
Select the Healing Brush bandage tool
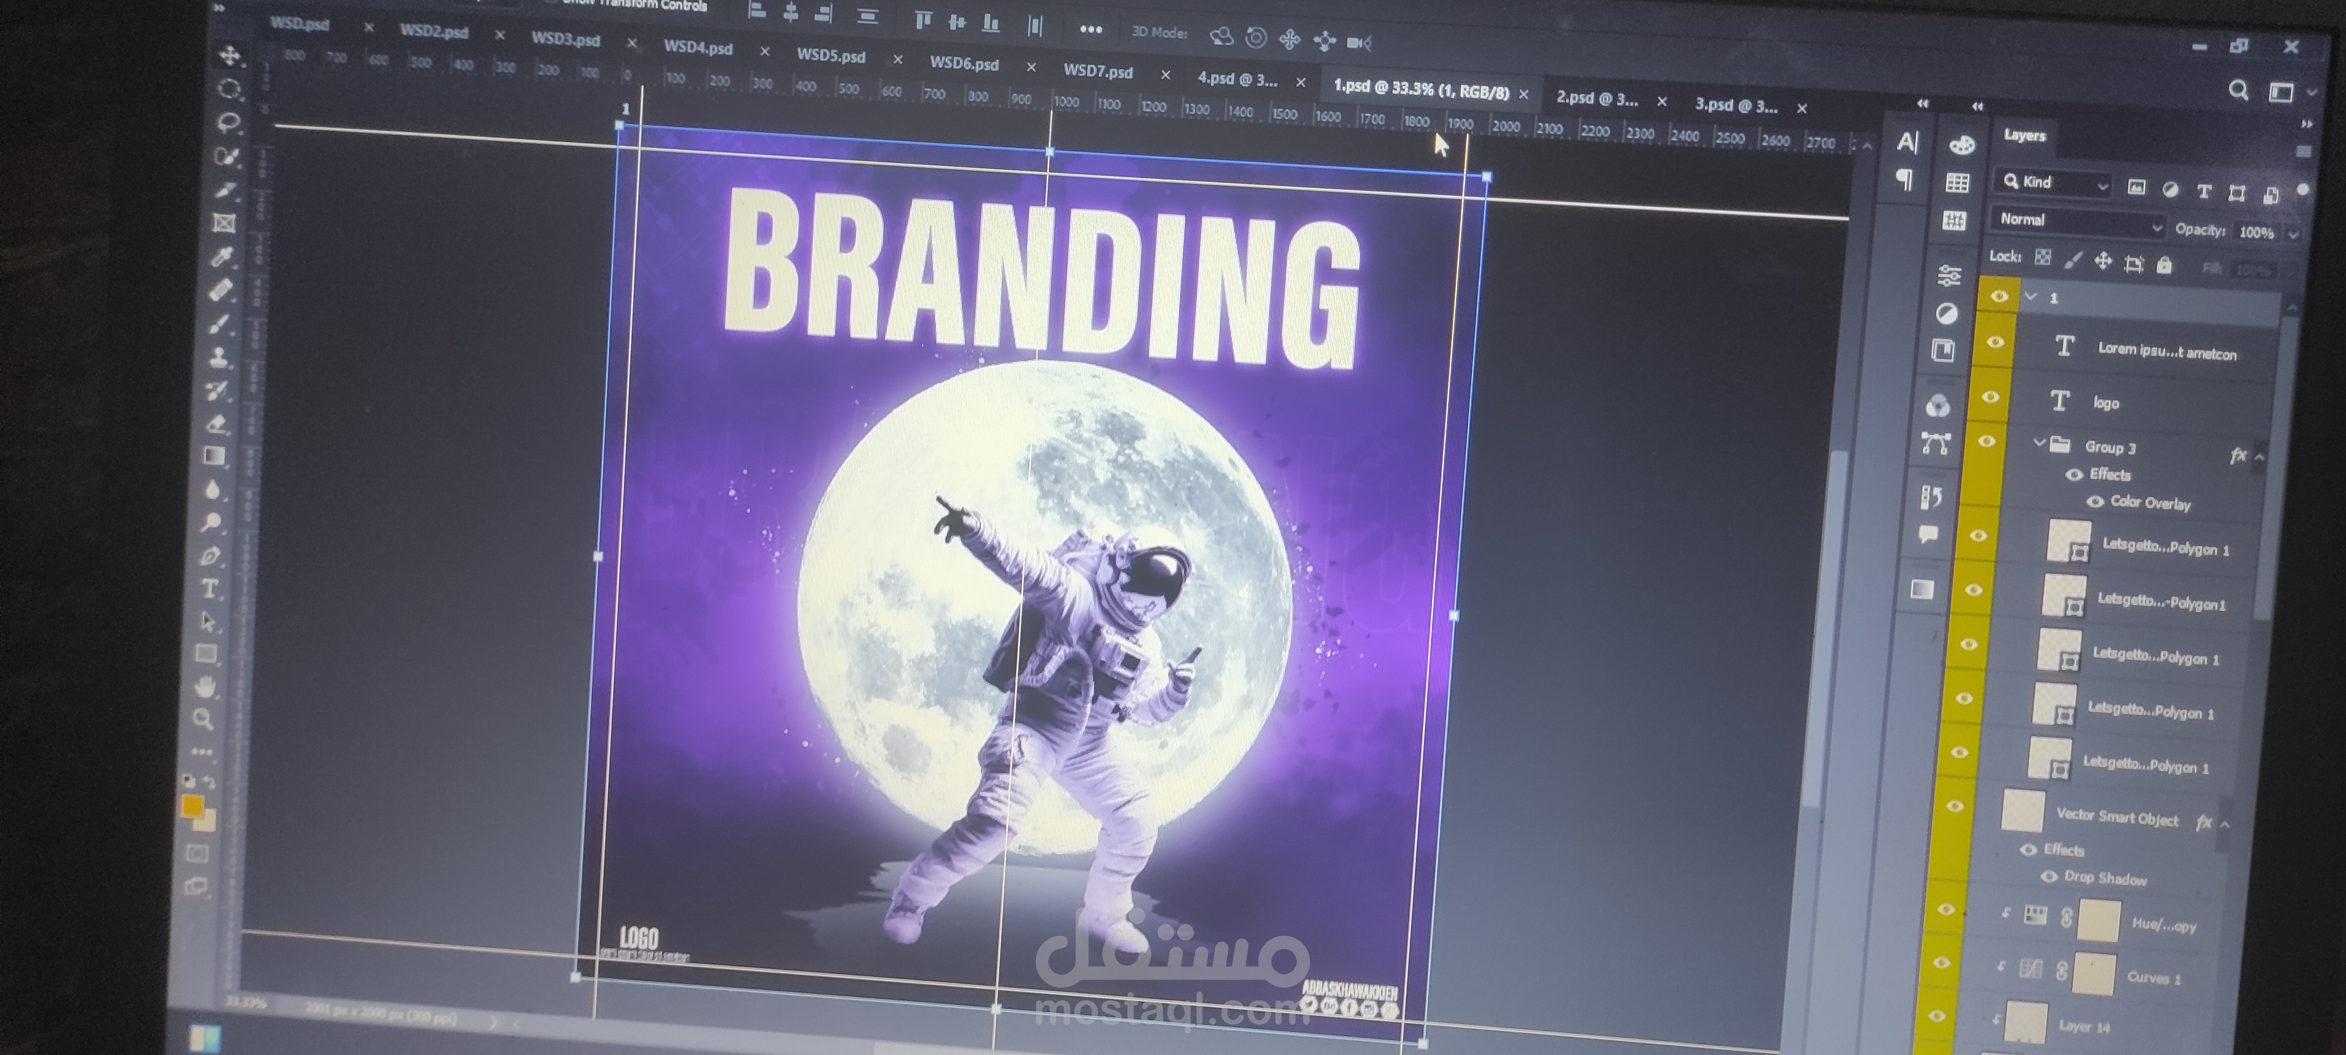click(x=221, y=290)
